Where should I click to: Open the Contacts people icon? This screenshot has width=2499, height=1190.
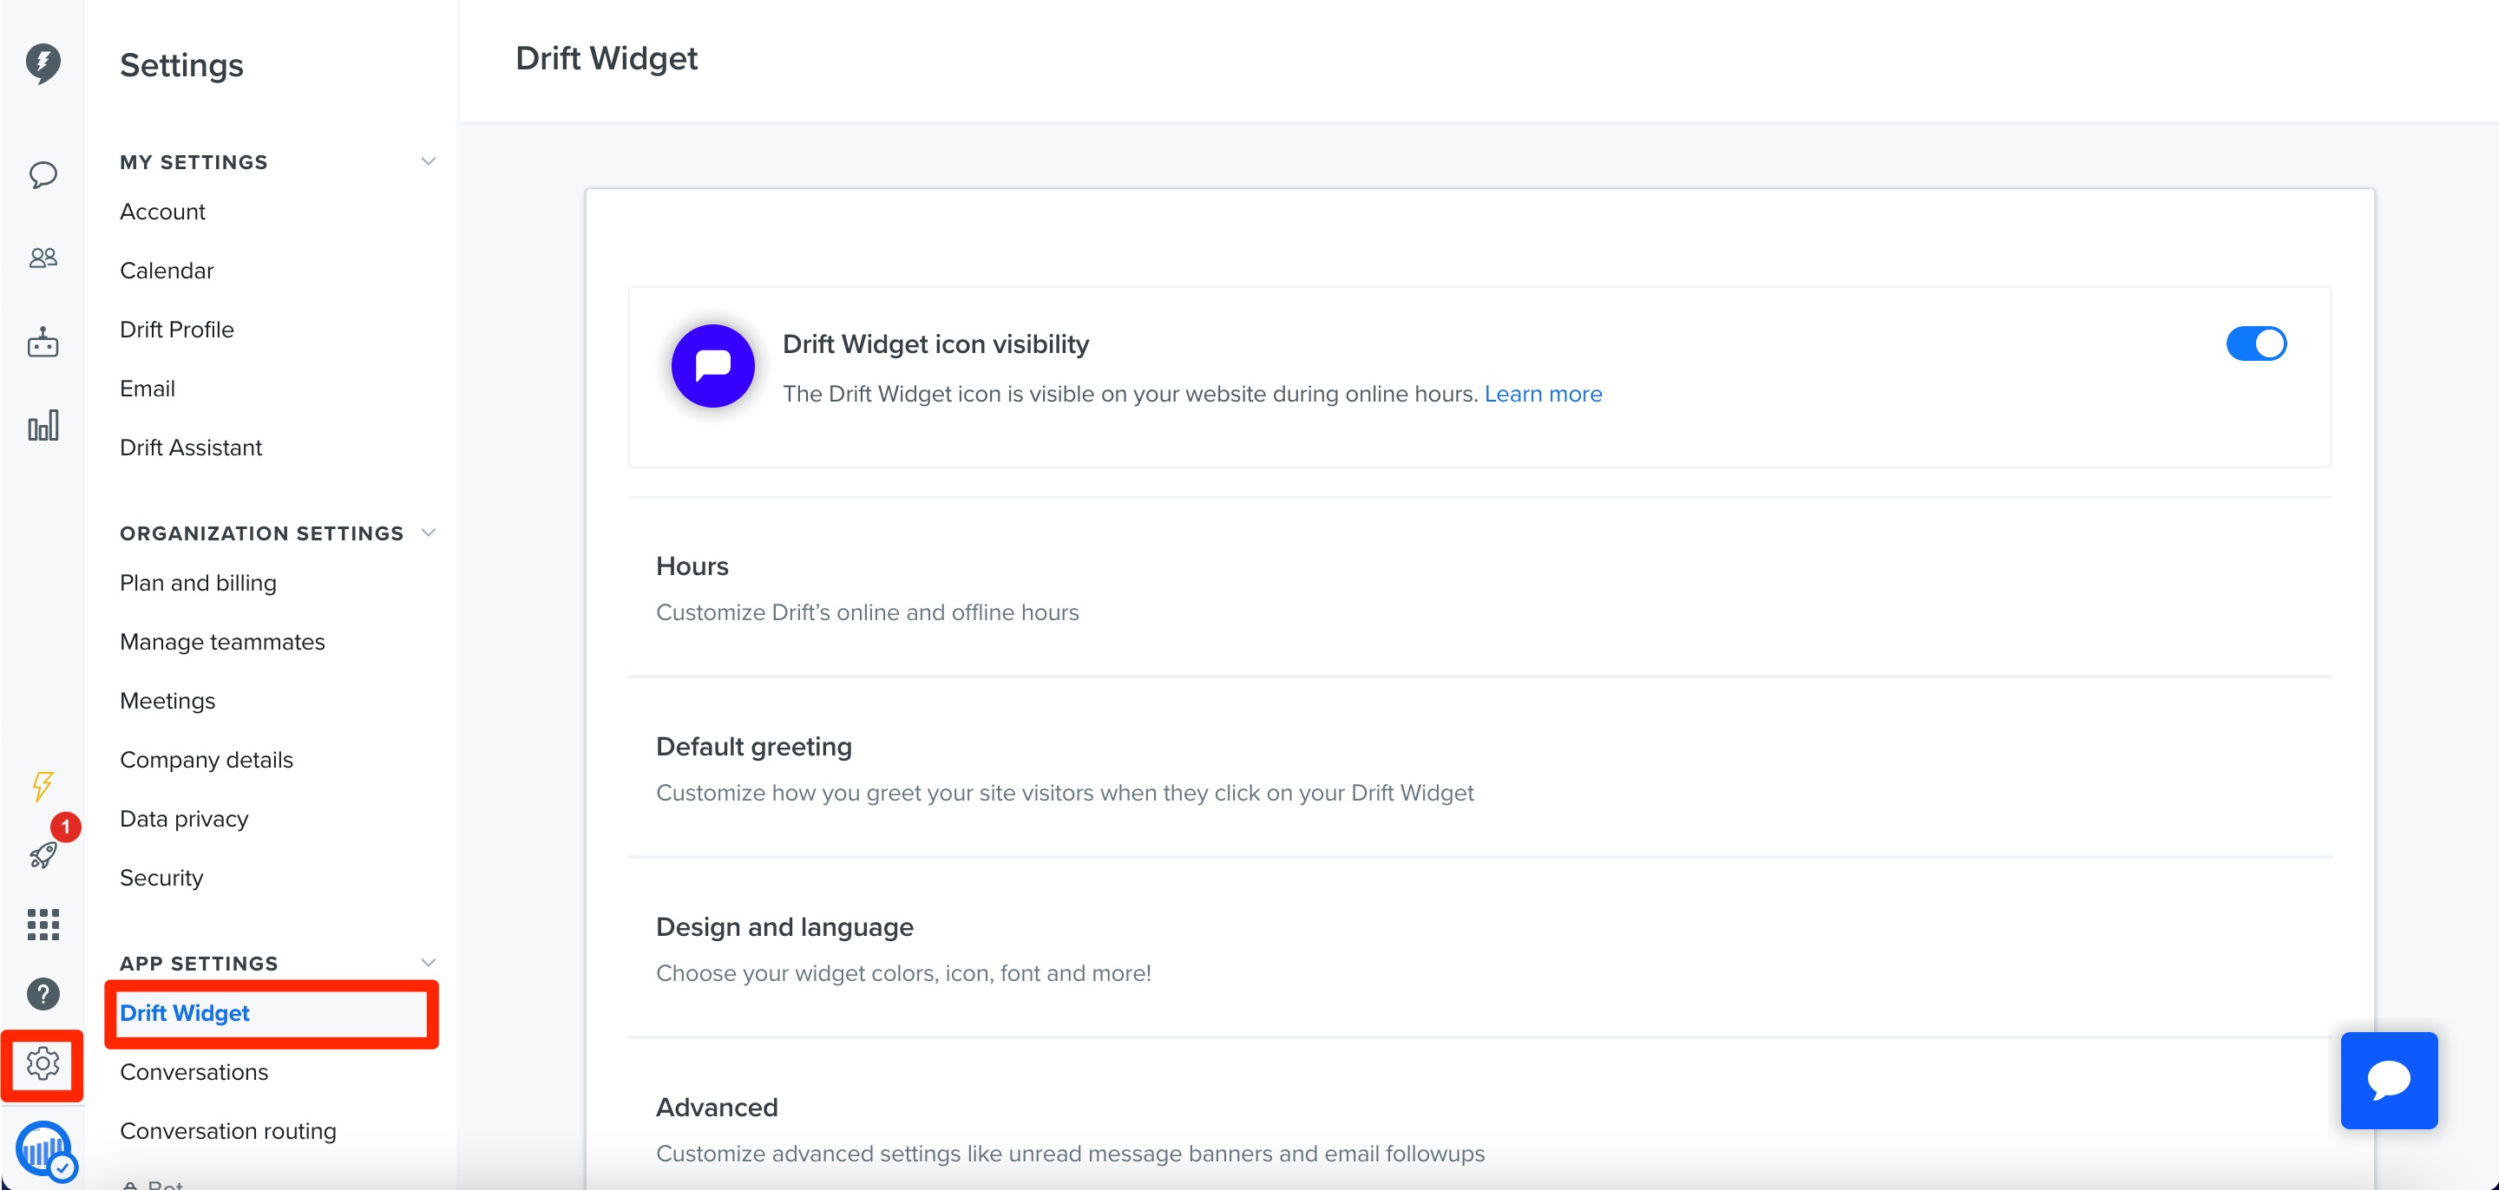pyautogui.click(x=43, y=258)
